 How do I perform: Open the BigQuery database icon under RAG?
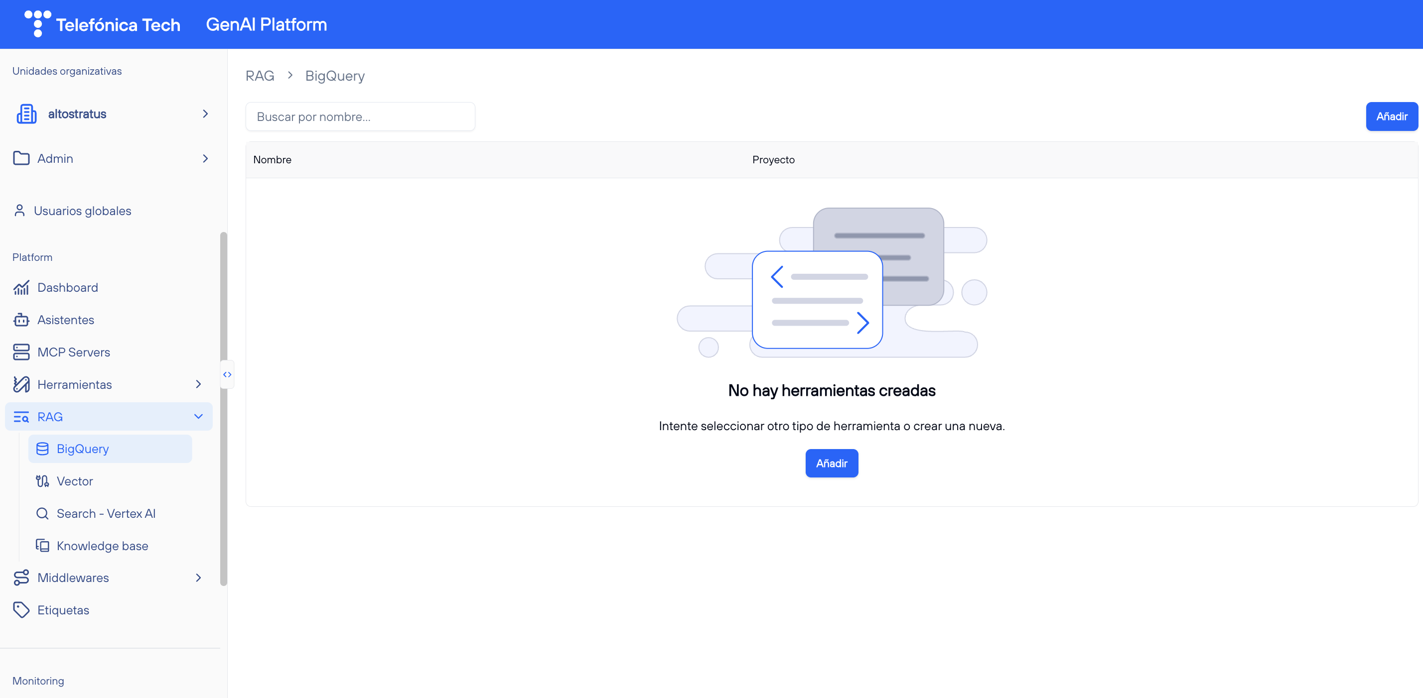42,449
